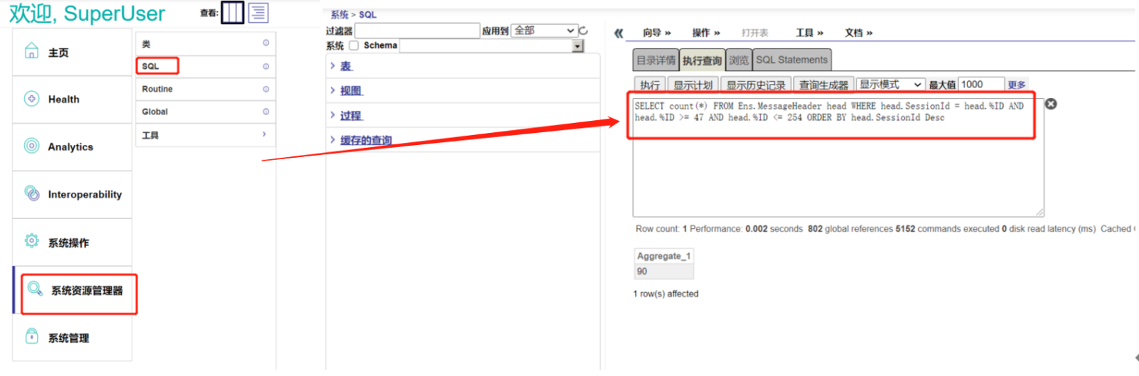Screen dimensions: 1139x376
Task: Click the filter refresh icon
Action: click(584, 31)
